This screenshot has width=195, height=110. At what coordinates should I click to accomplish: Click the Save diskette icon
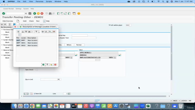(x=30, y=13)
